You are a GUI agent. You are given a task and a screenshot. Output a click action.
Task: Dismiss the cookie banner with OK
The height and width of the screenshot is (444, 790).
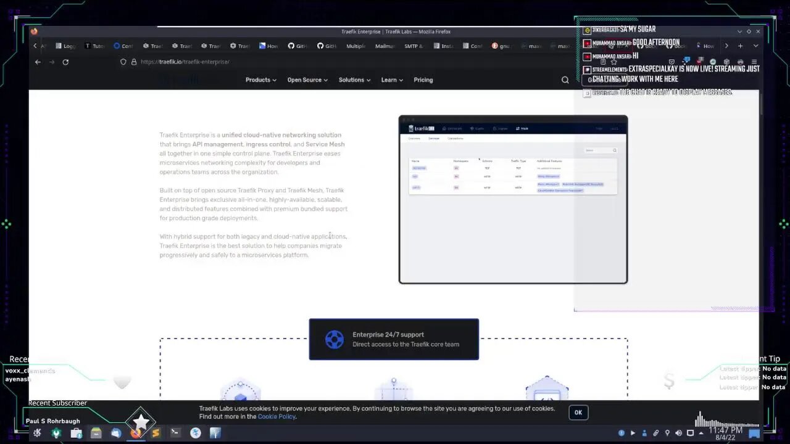578,413
